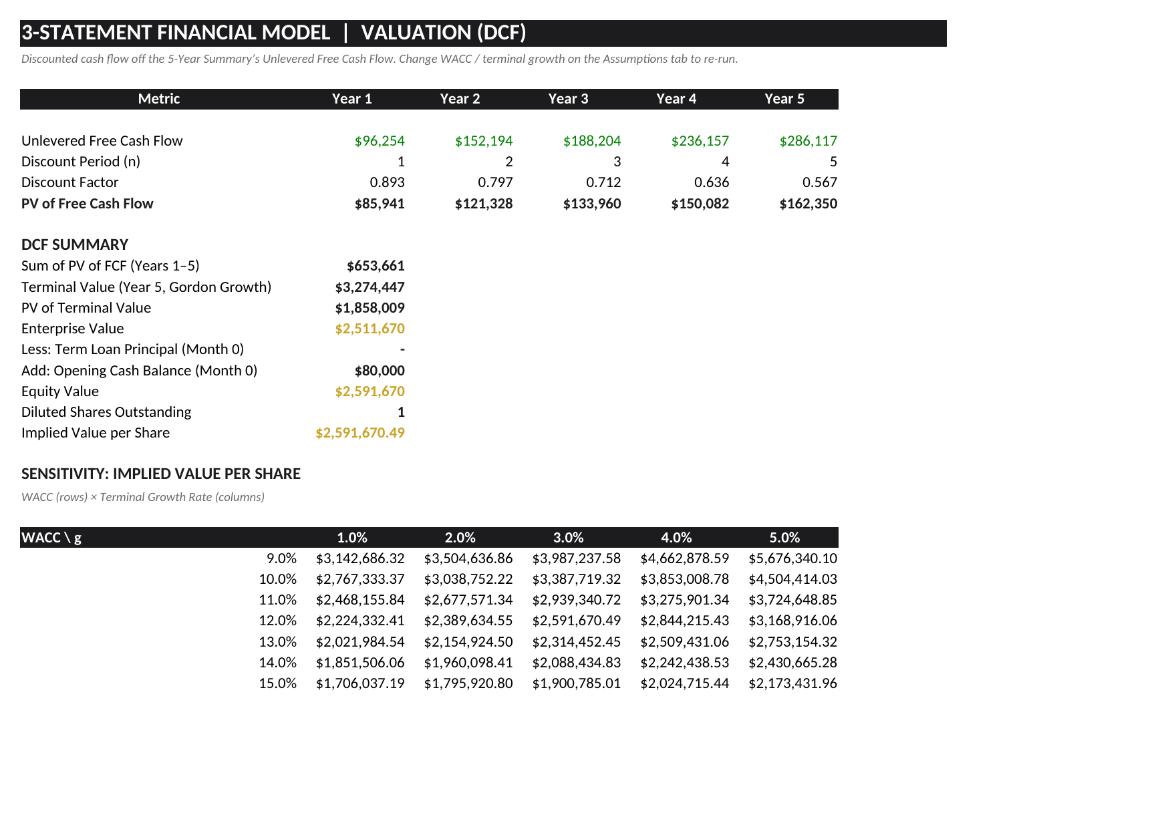This screenshot has width=1172, height=829.
Task: Select the Discount Period (n) label
Action: [x=81, y=162]
